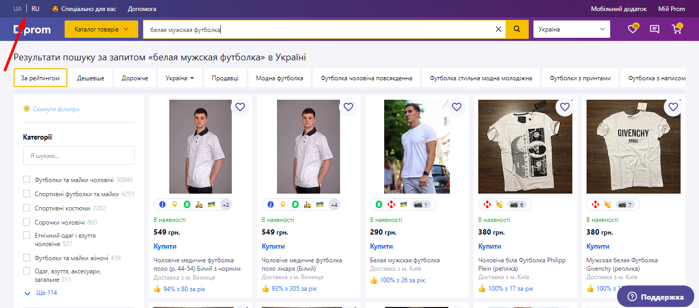Viewport: 699px width, 308px height.
Task: Reset filters via 'Скинути фільтри'
Action: pyautogui.click(x=52, y=109)
